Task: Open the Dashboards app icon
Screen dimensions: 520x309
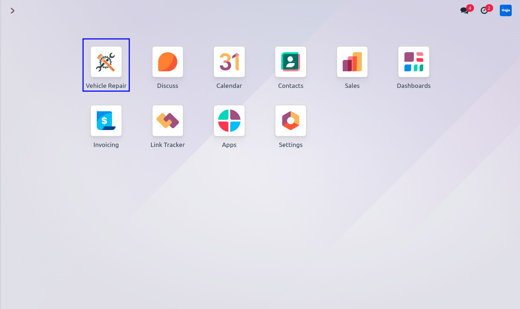Action: click(414, 62)
